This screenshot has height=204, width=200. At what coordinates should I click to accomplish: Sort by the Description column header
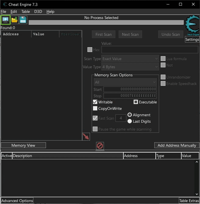pyautogui.click(x=68, y=156)
